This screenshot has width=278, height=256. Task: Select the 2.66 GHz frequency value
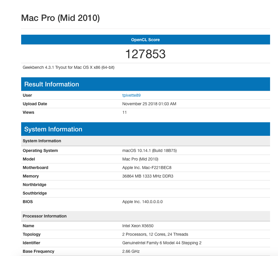click(x=131, y=251)
